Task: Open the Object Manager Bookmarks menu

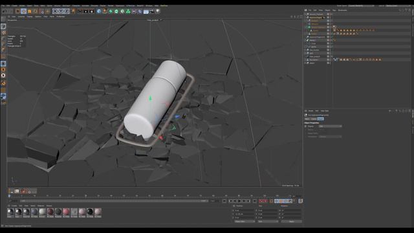Action: 342,10
